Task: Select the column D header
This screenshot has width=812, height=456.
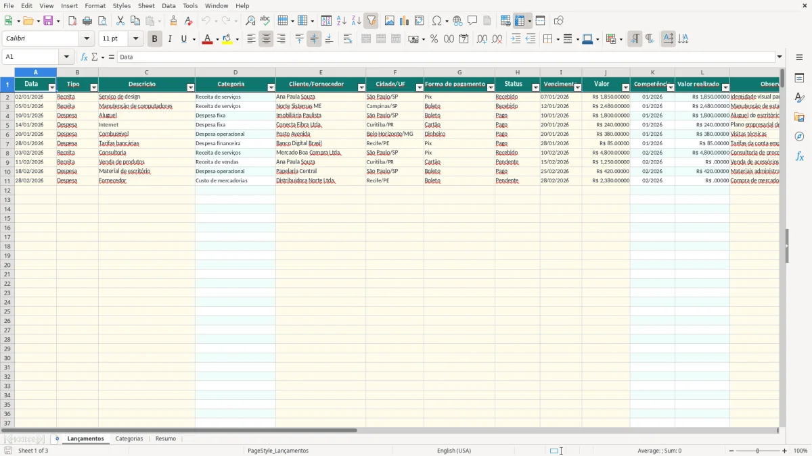Action: pos(235,72)
